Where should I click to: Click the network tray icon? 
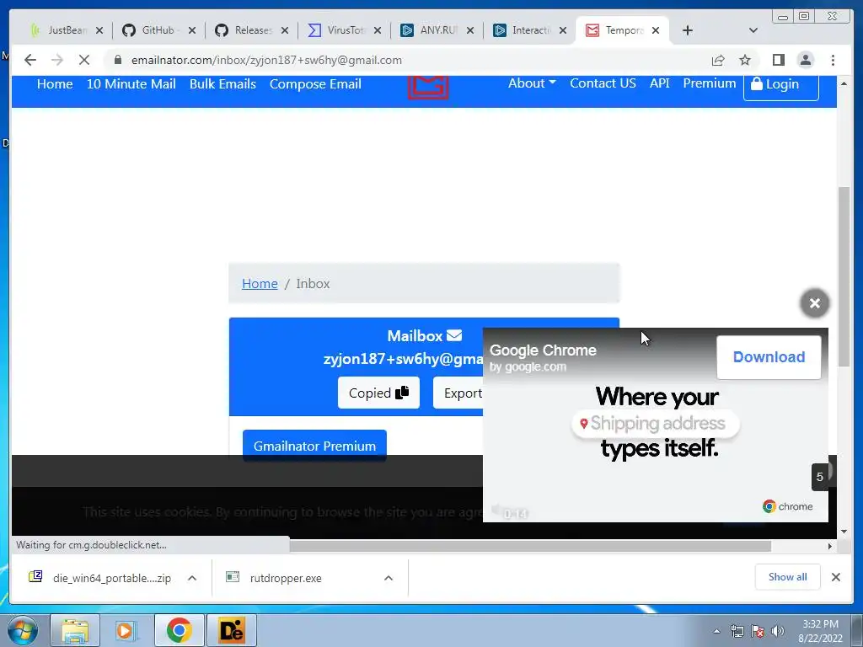(737, 631)
